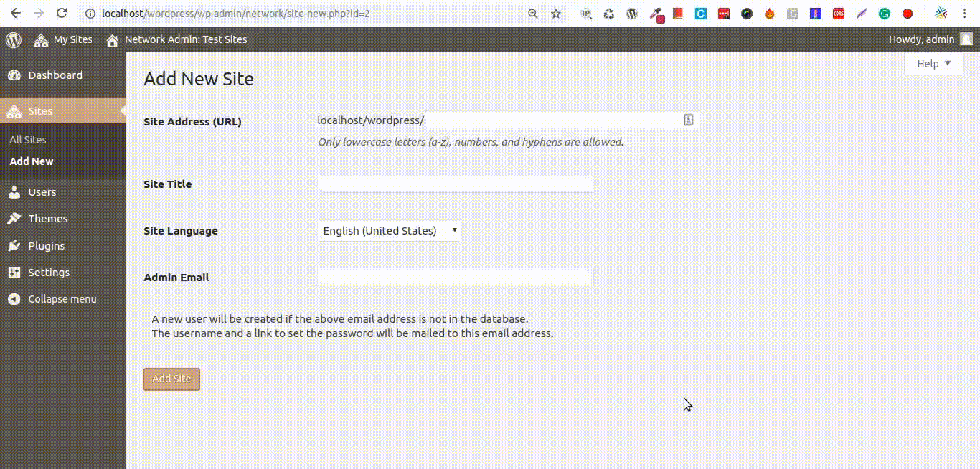Open the Grammarly green G extension

(x=885, y=14)
